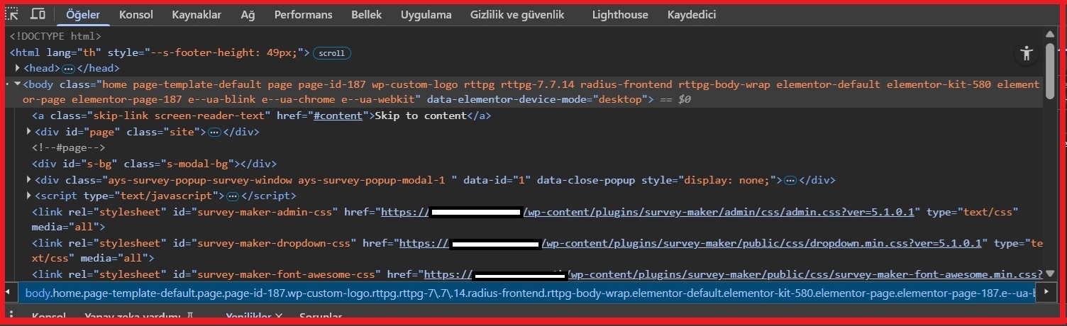The height and width of the screenshot is (326, 1067).
Task: Select the <!--#page--> comment line
Action: [69, 147]
